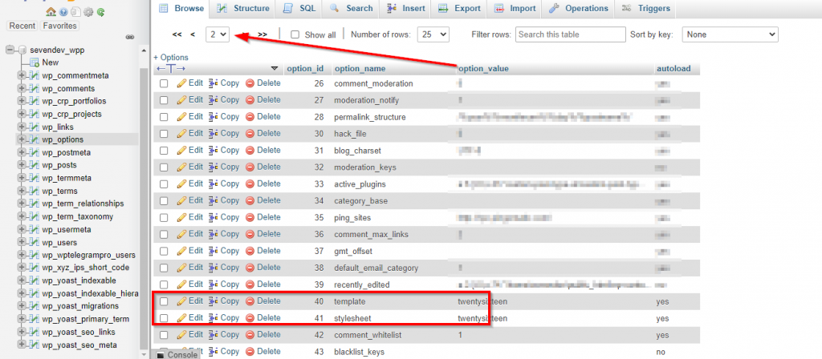Click Copy icon for stylesheet row
This screenshot has width=822, height=359.
click(x=214, y=317)
